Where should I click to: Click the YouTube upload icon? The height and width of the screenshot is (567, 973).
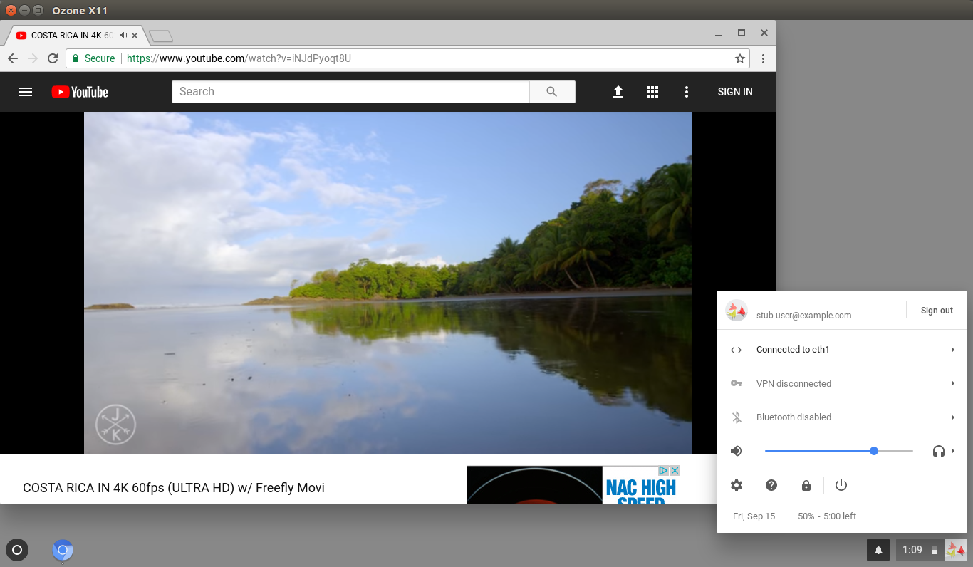(x=618, y=92)
